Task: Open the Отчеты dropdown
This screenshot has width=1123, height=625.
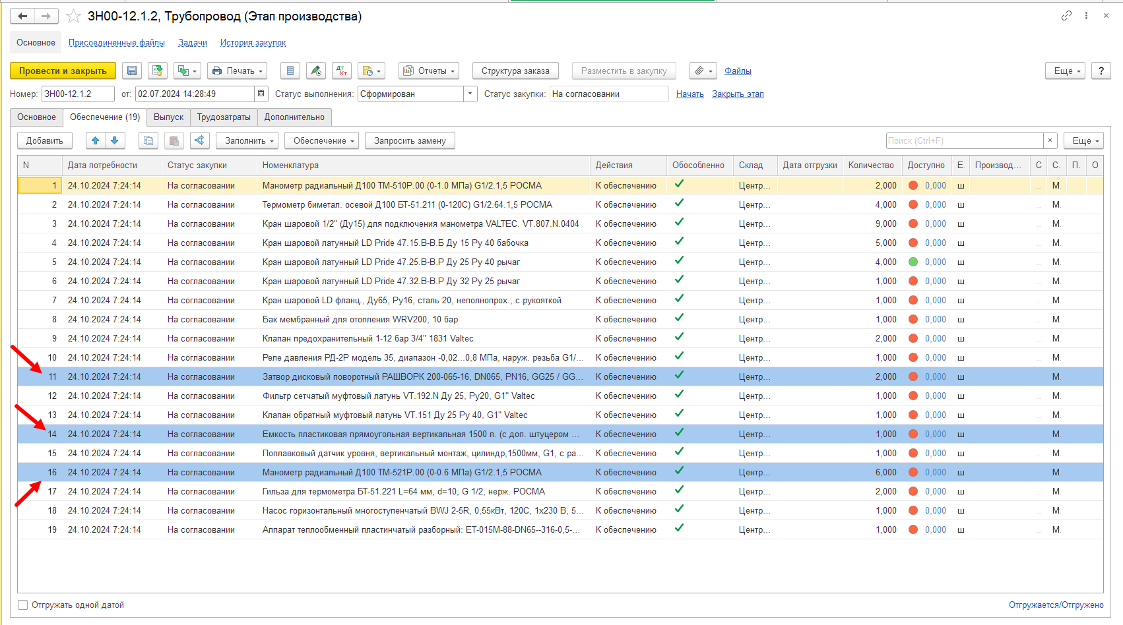Action: coord(429,71)
